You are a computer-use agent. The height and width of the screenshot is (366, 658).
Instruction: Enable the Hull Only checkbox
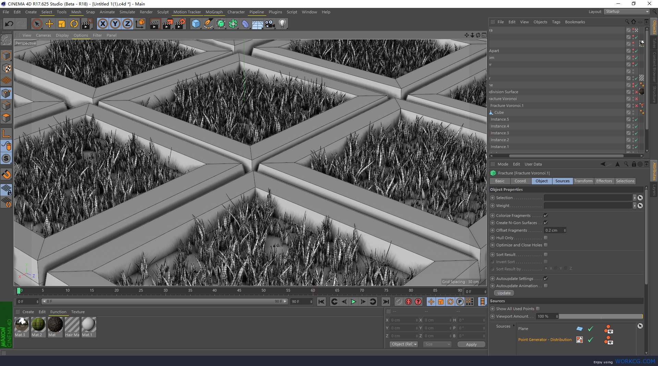546,237
